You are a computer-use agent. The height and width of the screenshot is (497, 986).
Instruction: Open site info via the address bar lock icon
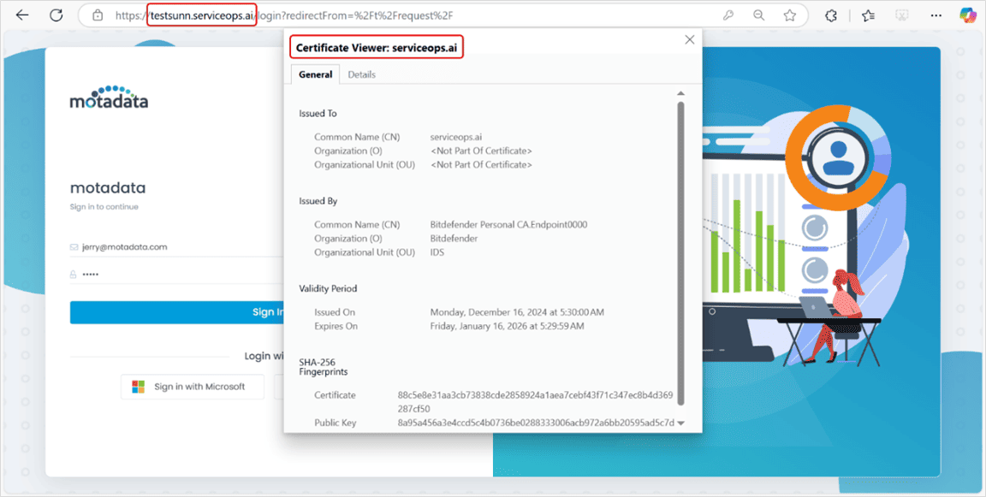(98, 15)
